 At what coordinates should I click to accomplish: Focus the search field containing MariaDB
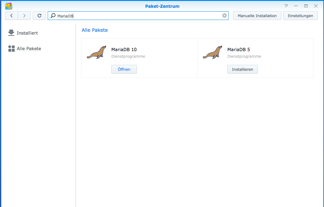click(x=137, y=16)
